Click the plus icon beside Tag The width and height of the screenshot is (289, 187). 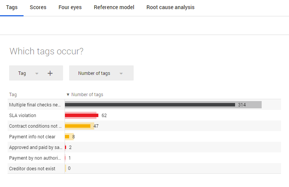50,73
